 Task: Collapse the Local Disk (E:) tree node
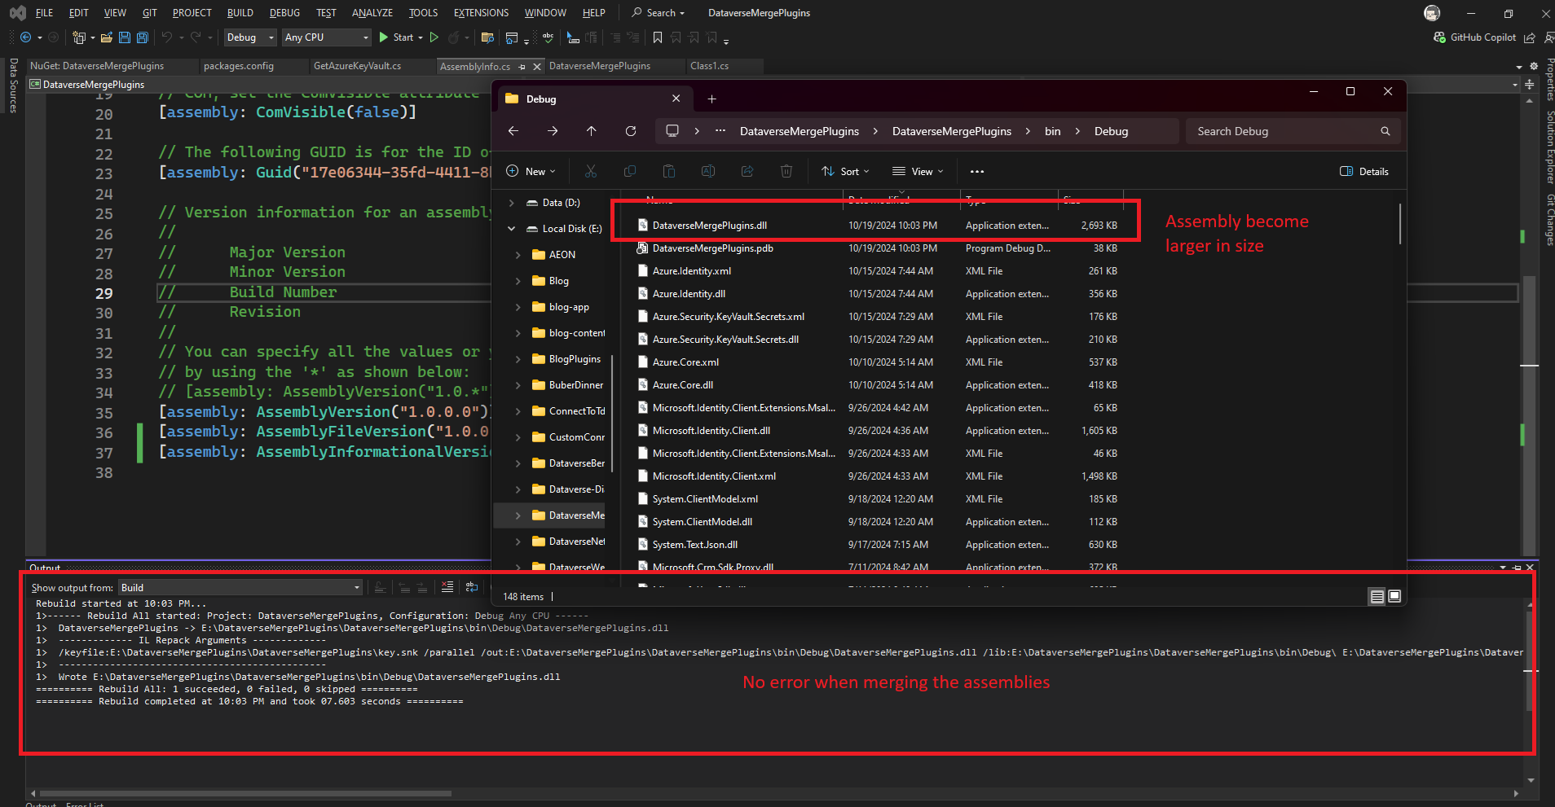pos(512,229)
